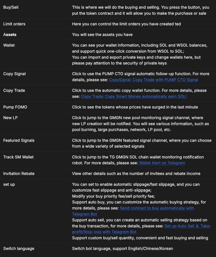Click the Switch language row label
Image resolution: width=216 pixels, height=257 pixels.
(x=19, y=249)
